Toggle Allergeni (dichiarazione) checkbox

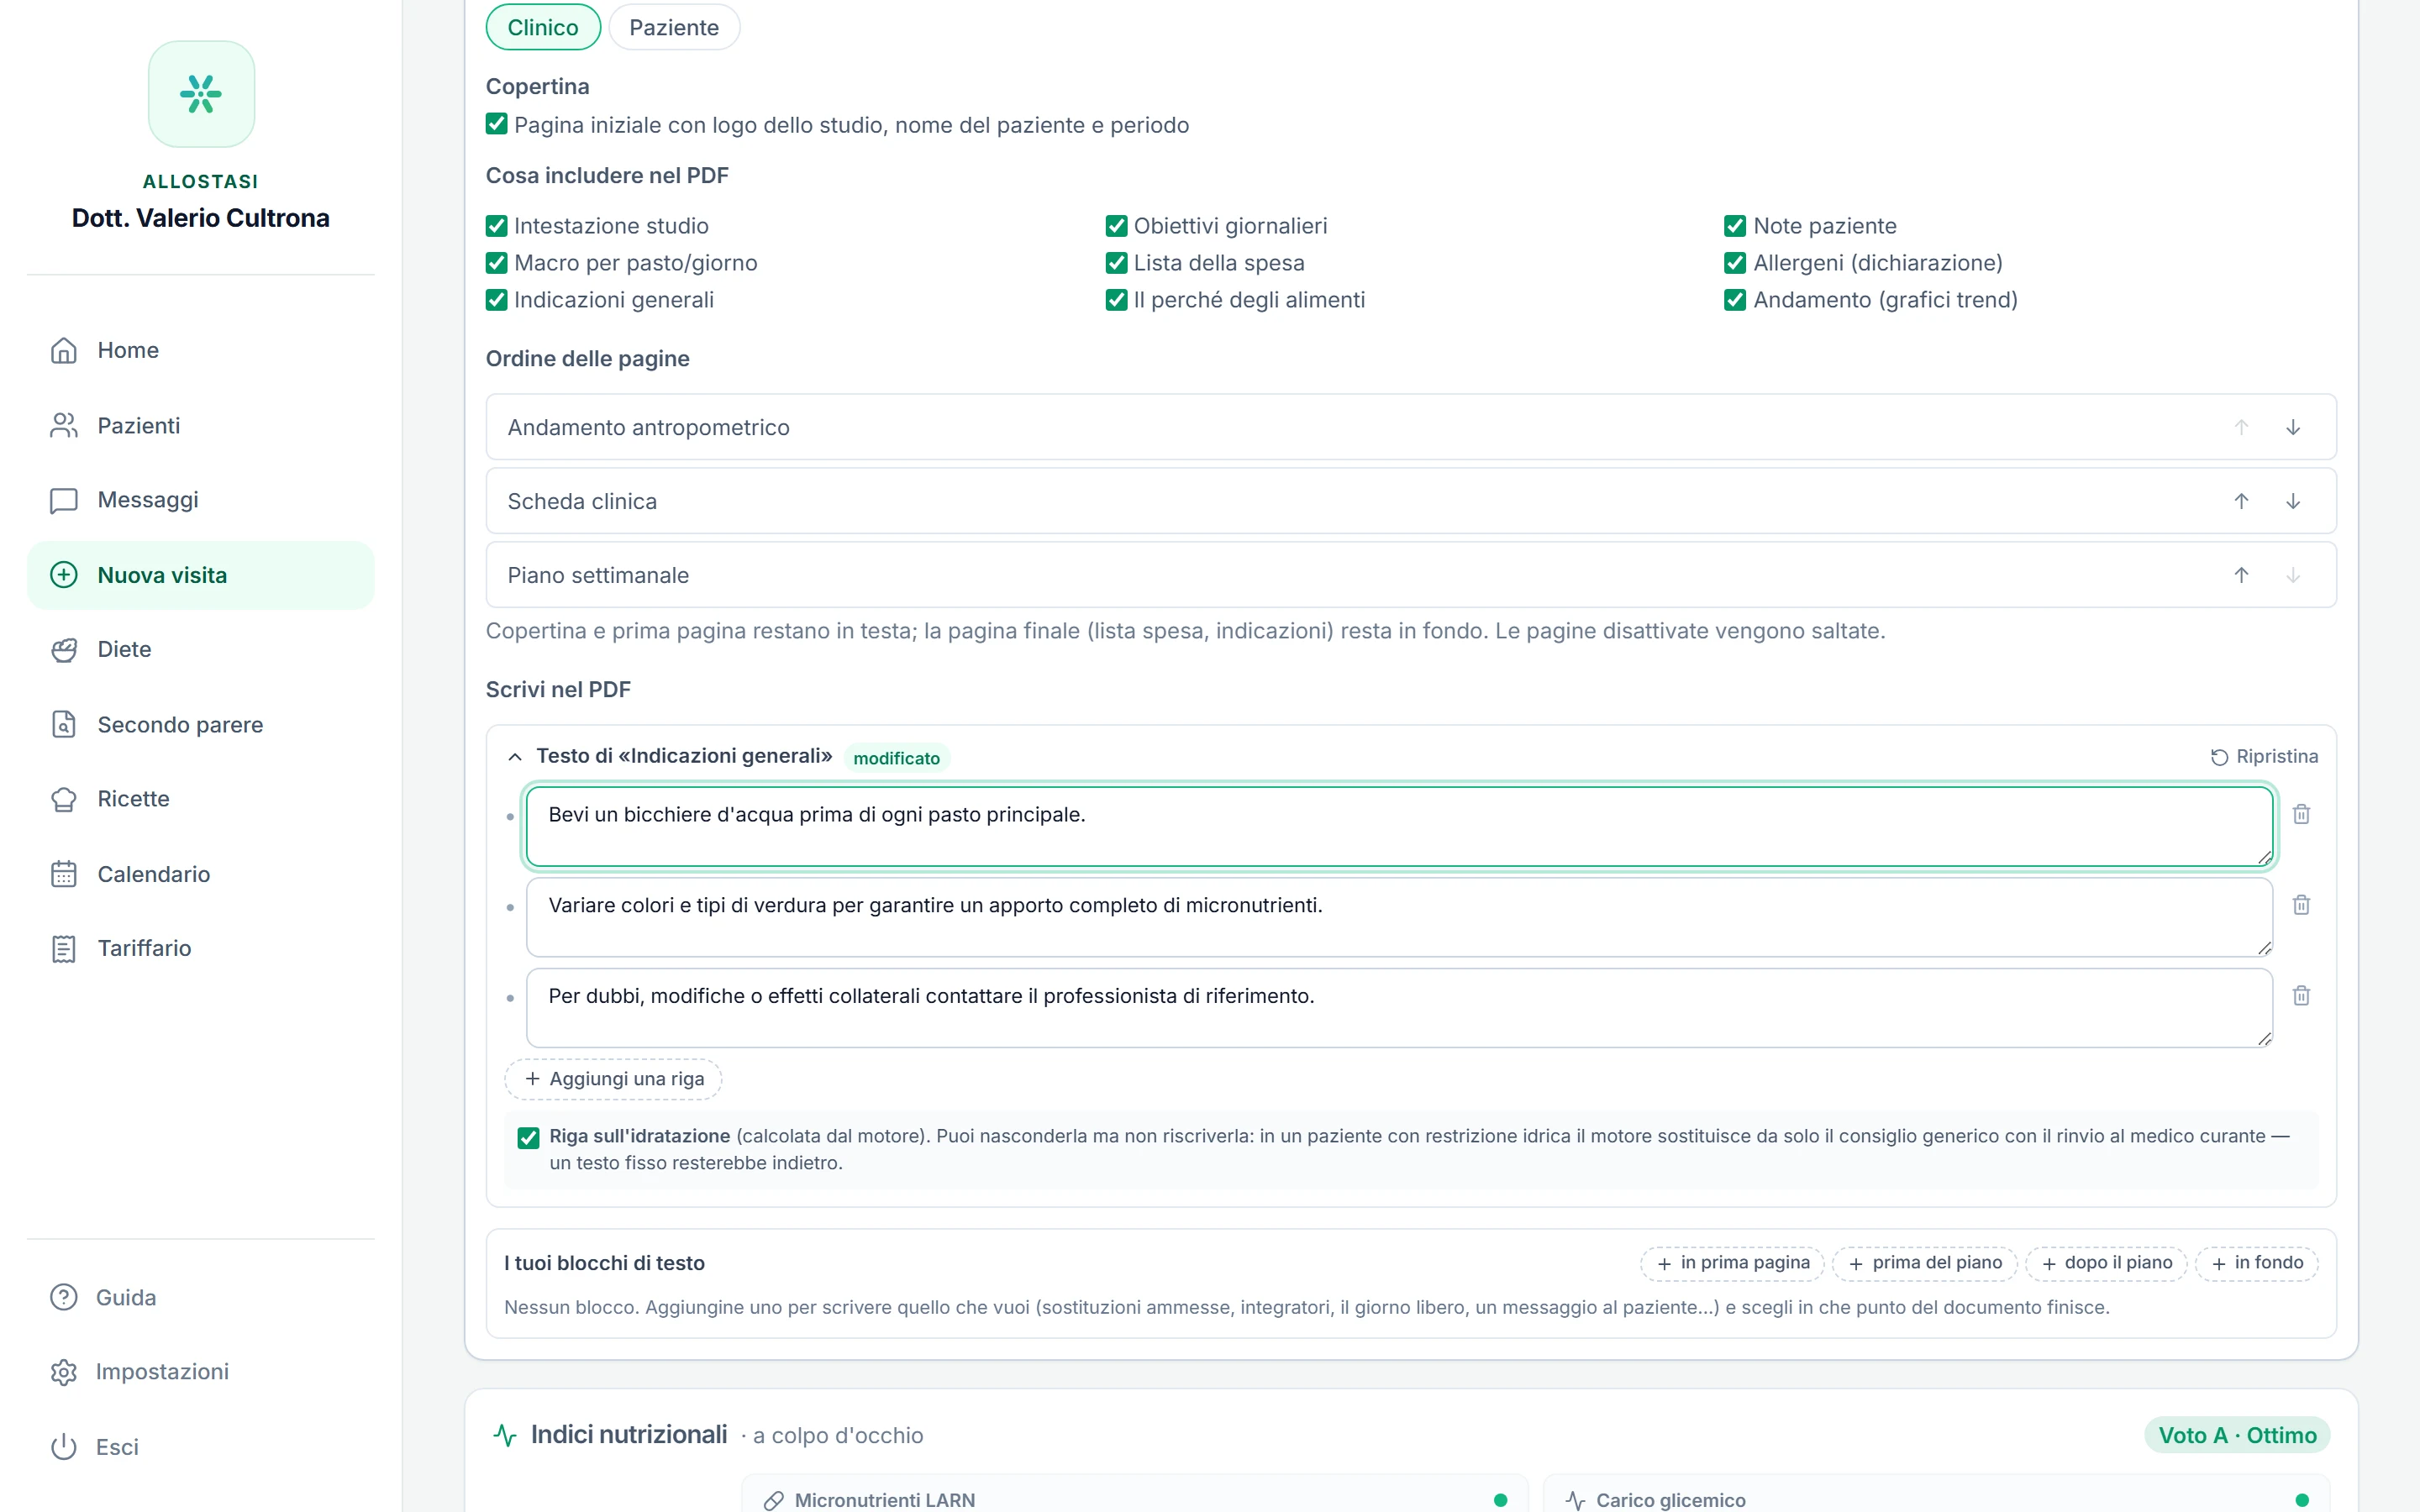pos(1735,263)
